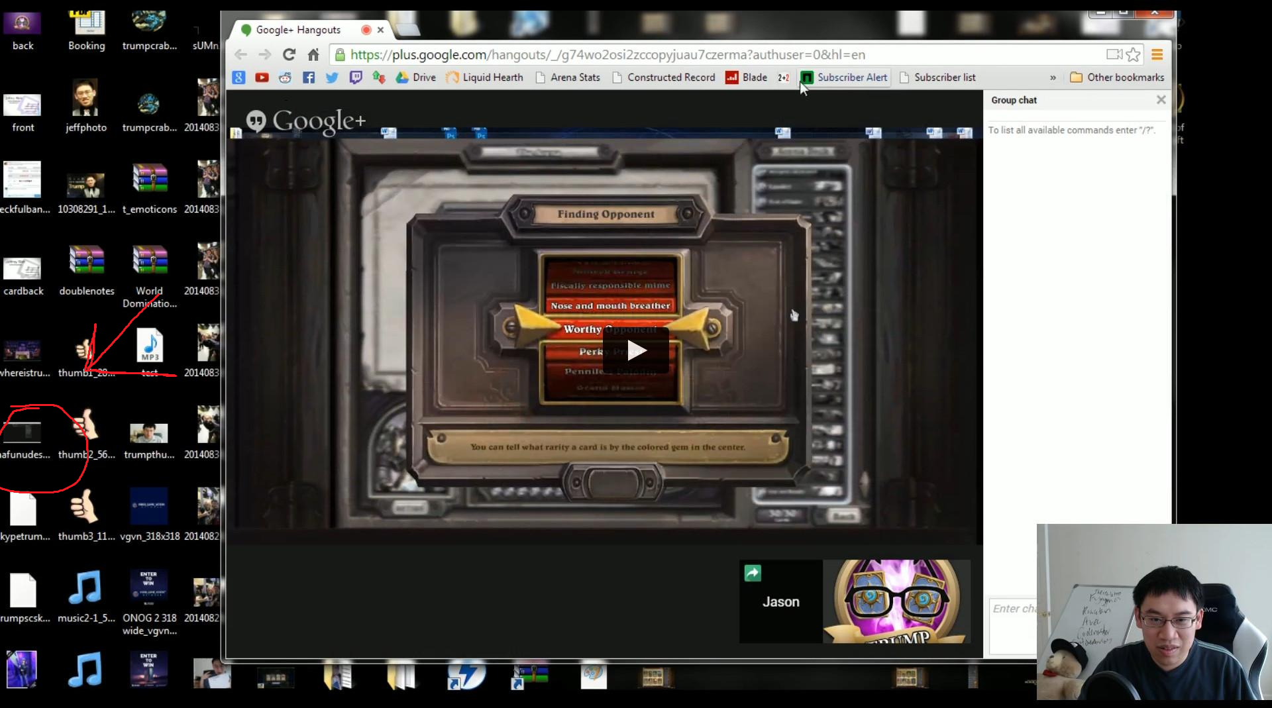Open the Twitter bookmark icon
1272x708 pixels.
[x=332, y=77]
